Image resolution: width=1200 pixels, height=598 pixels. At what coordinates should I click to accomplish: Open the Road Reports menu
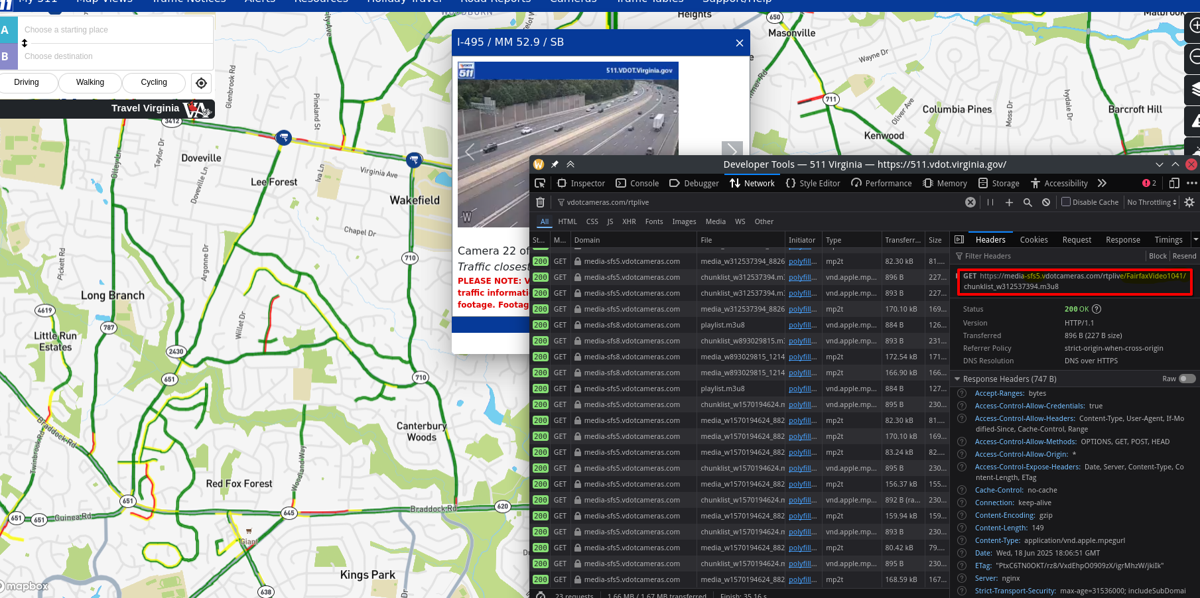pos(496,3)
